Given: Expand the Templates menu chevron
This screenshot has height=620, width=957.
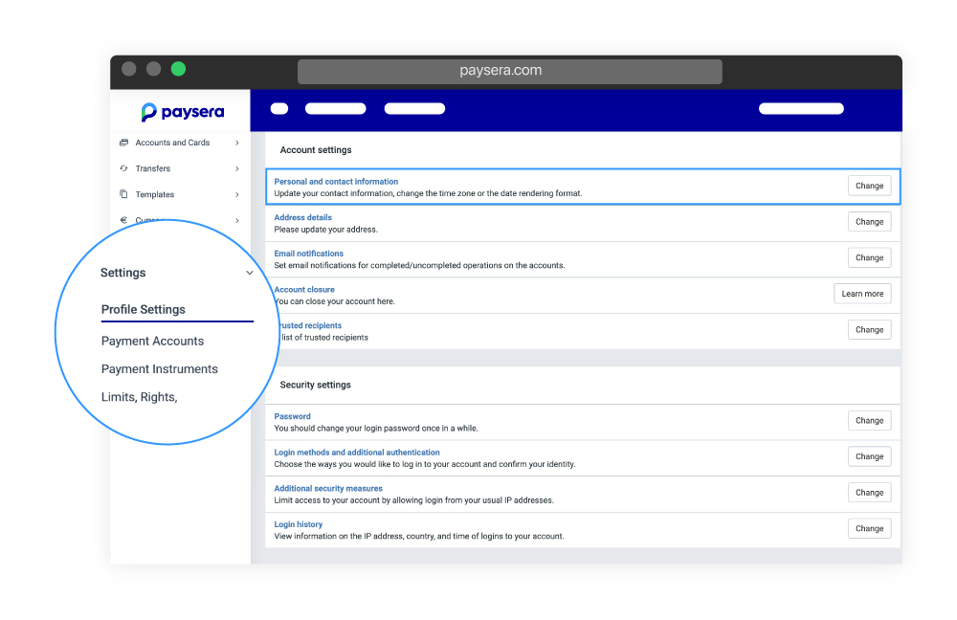Looking at the screenshot, I should [x=237, y=194].
